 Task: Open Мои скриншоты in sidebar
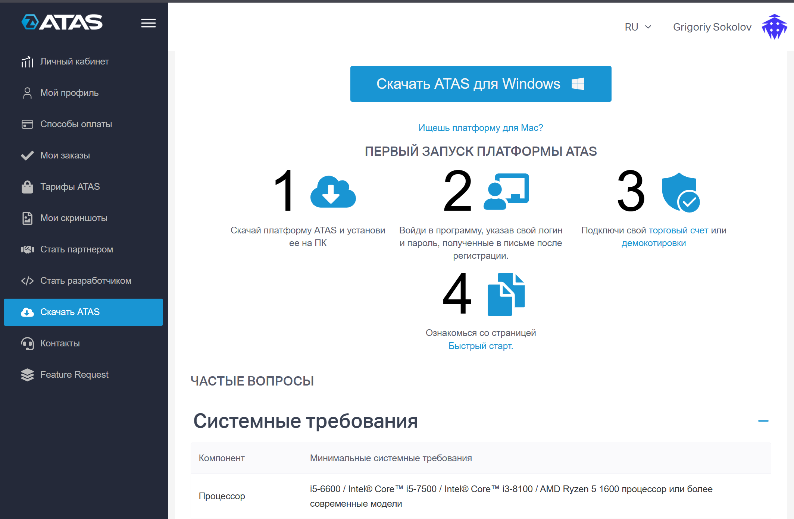[74, 218]
